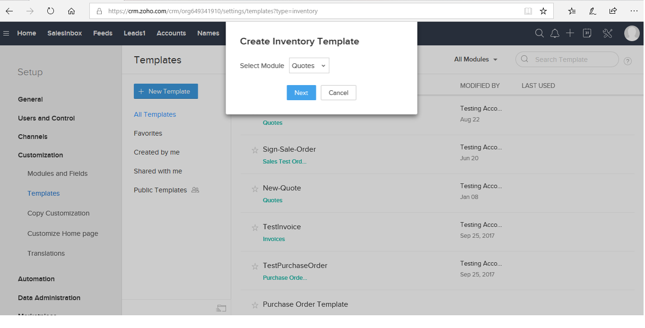Screen dimensions: 645x328
Task: Open the Purchase Order Template
Action: coord(305,304)
